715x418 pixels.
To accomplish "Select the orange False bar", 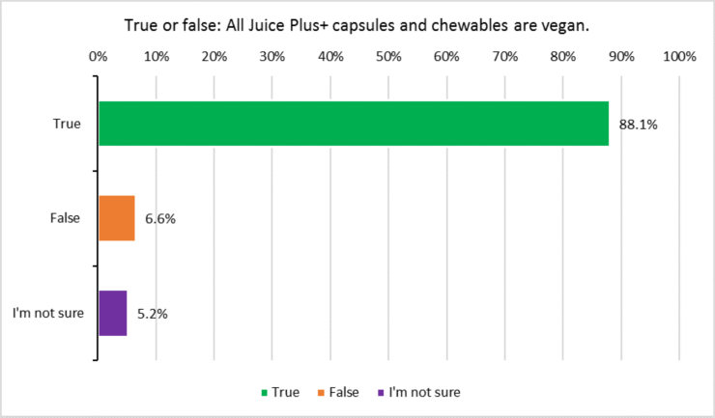I will coord(117,218).
